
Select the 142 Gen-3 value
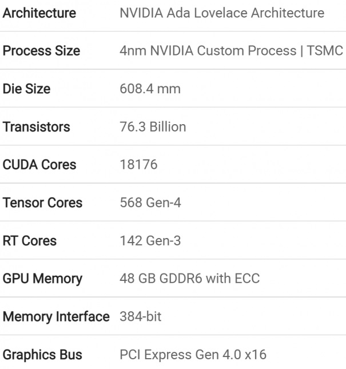tap(150, 241)
